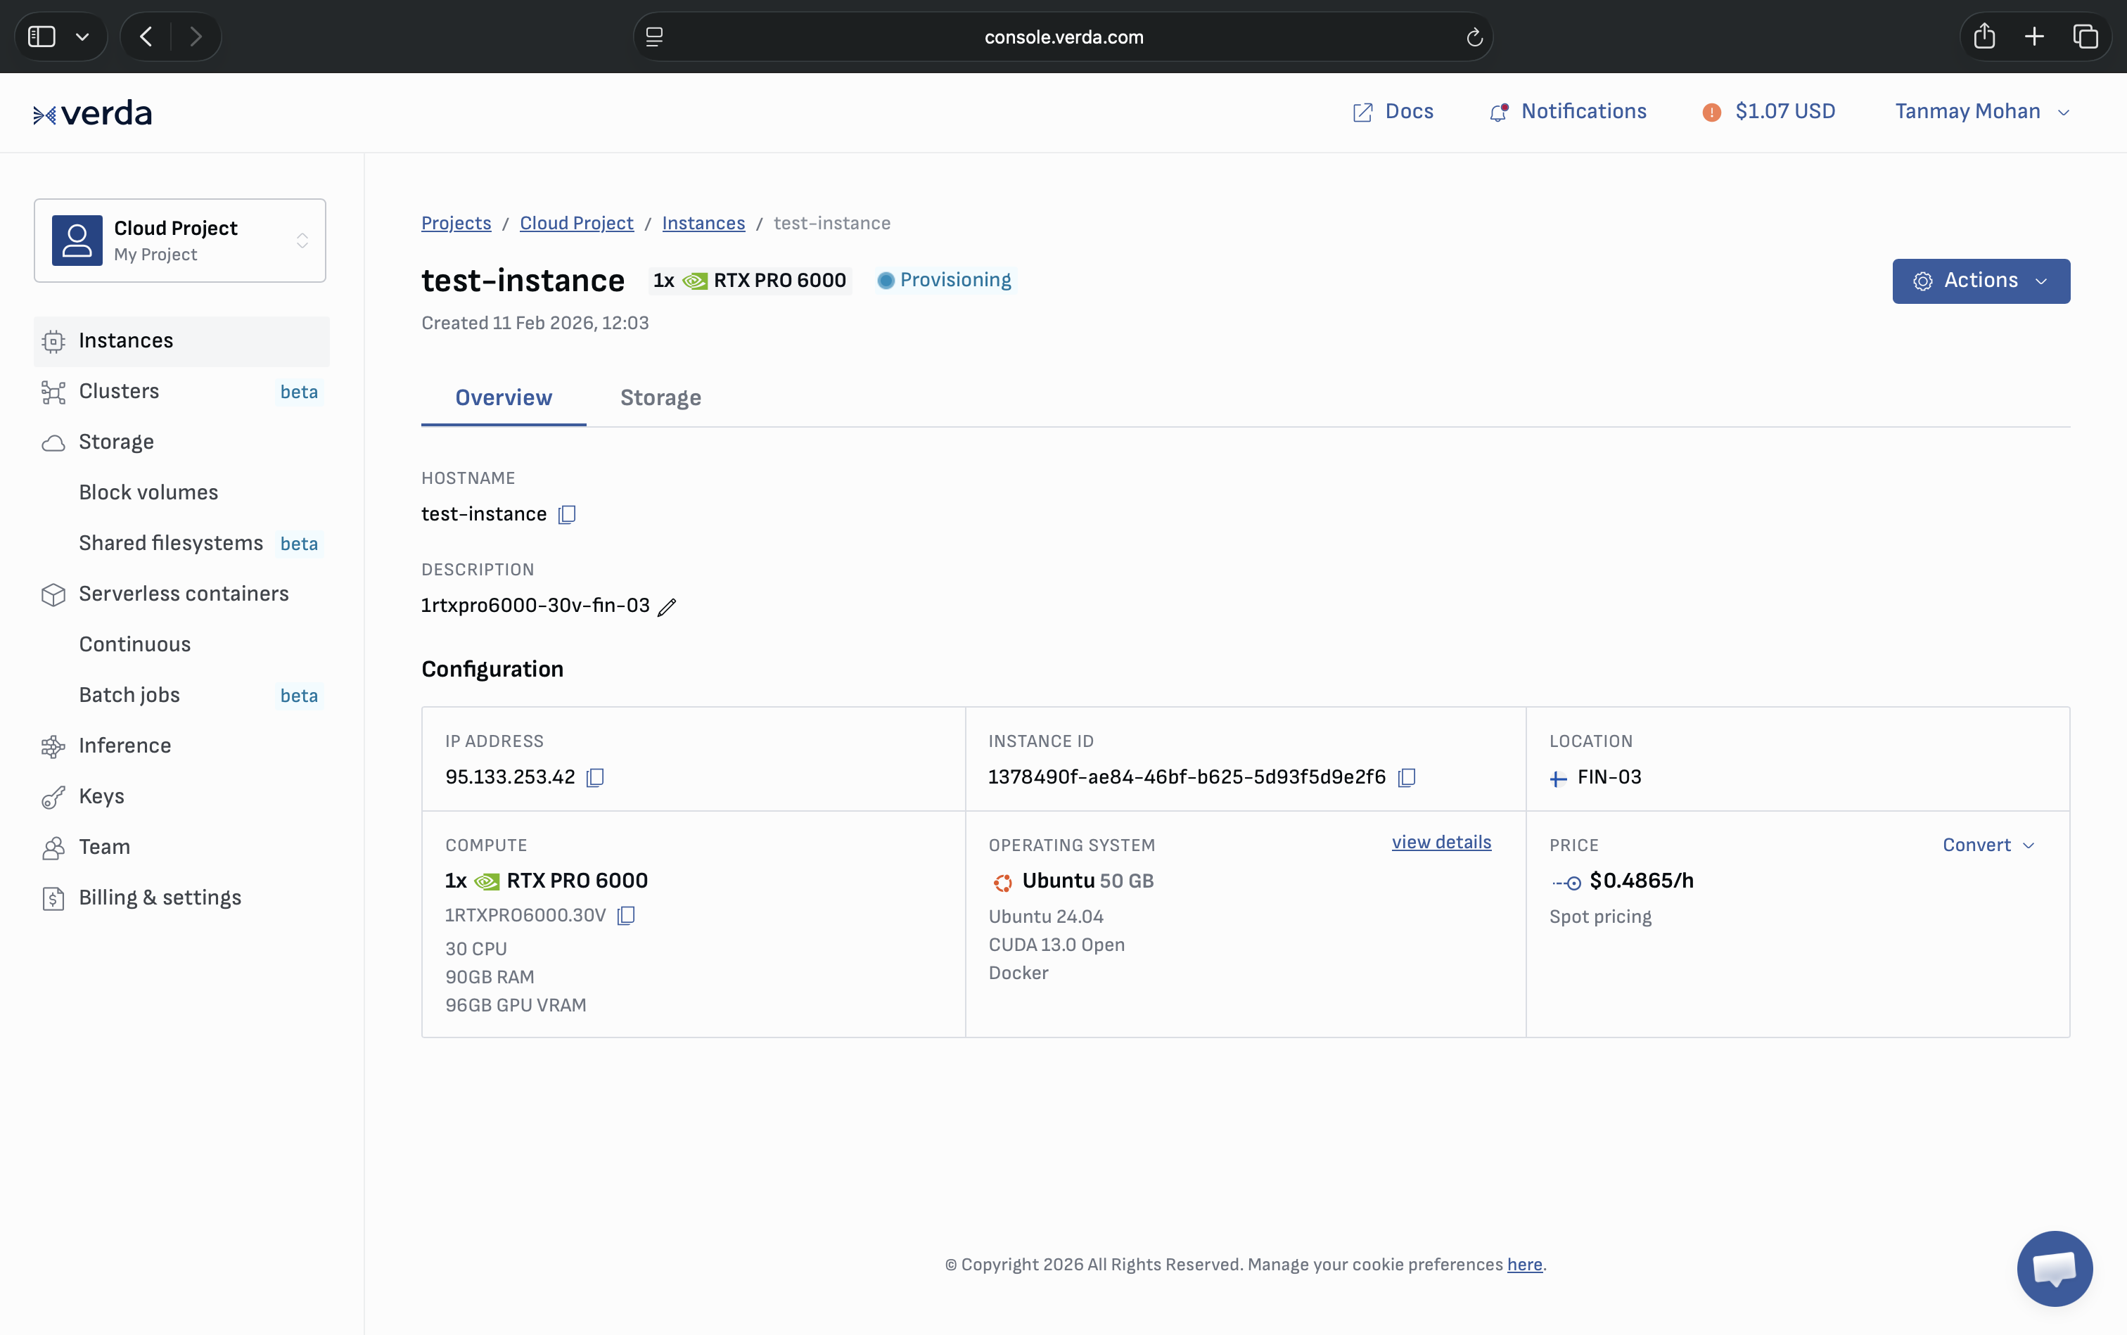Click view details for operating system
Image resolution: width=2127 pixels, height=1335 pixels.
coord(1441,843)
